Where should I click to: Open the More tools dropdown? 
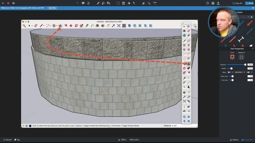[155, 3]
